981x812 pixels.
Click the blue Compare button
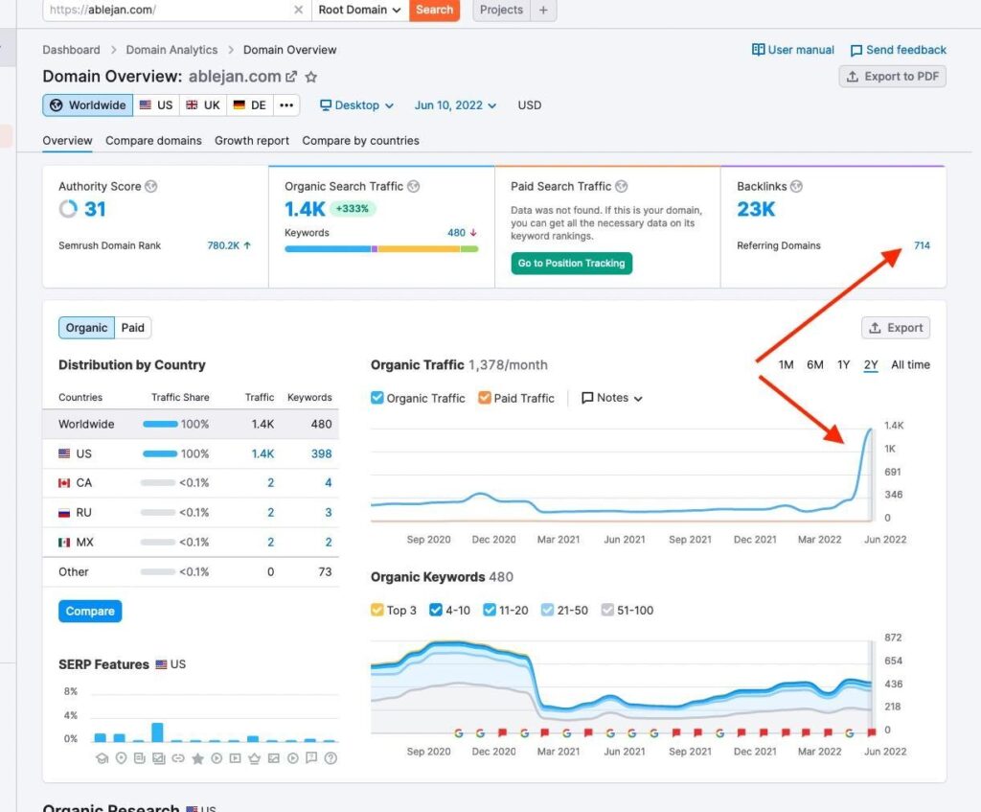(x=90, y=611)
